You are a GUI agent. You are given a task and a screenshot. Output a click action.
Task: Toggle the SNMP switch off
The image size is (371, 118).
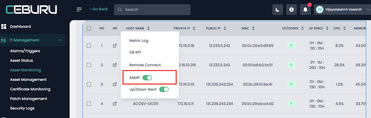pyautogui.click(x=147, y=78)
